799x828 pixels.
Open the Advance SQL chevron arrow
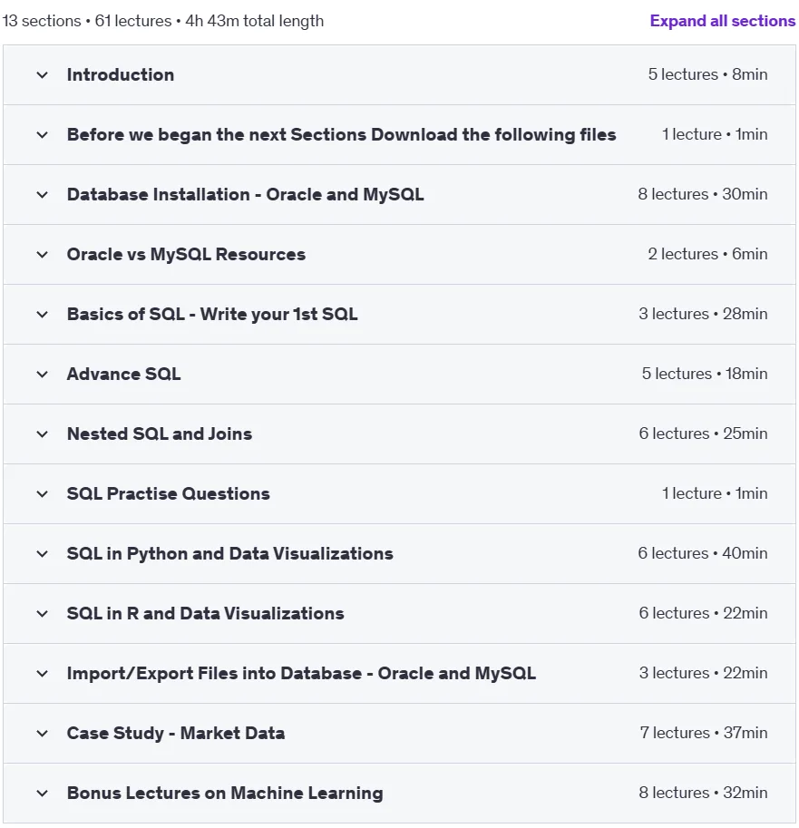point(43,375)
